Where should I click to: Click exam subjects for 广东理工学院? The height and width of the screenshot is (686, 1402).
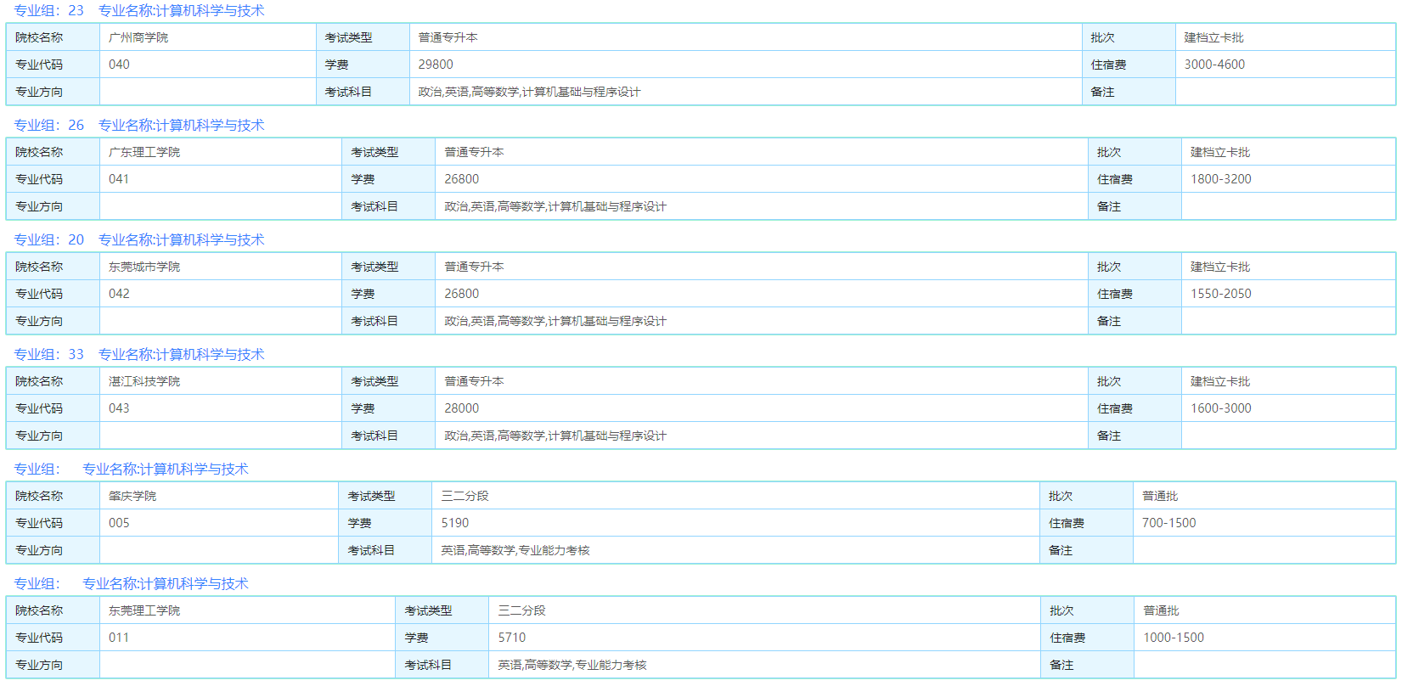[555, 206]
